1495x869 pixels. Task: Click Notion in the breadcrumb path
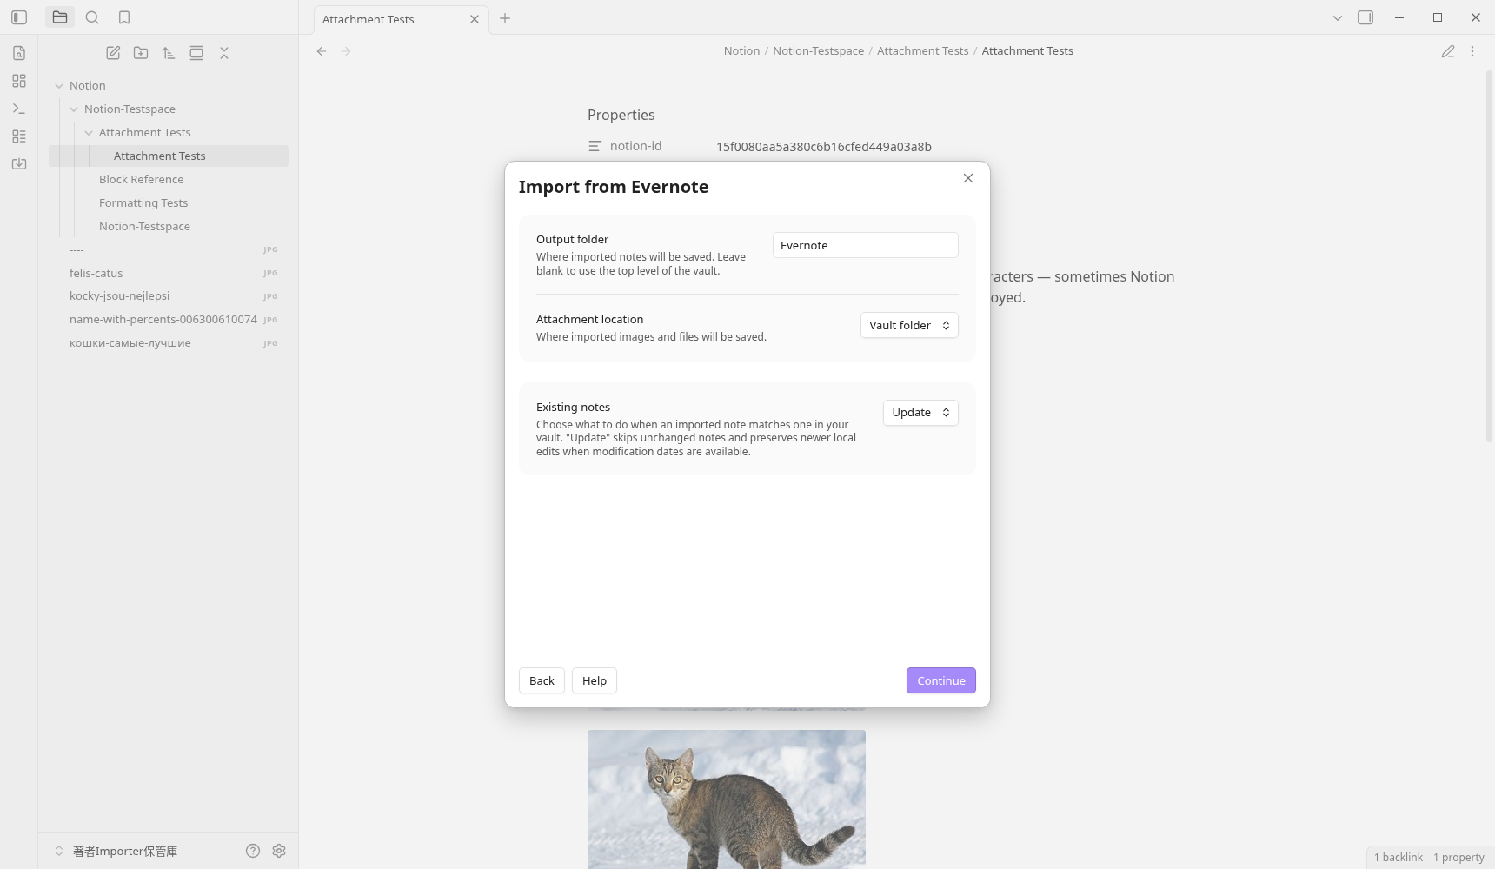(741, 51)
